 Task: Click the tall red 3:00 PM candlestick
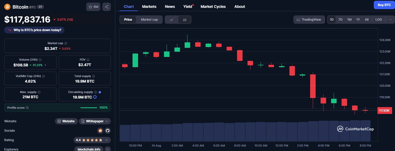click(x=313, y=86)
